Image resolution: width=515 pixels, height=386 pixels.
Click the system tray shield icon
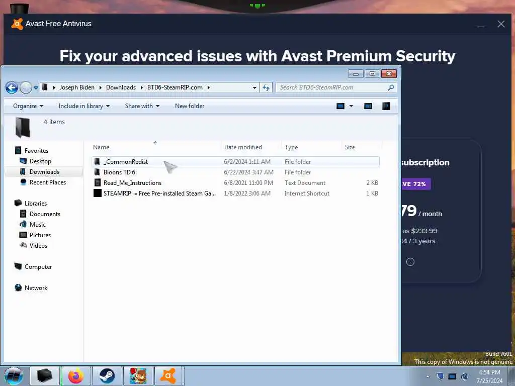tap(440, 376)
